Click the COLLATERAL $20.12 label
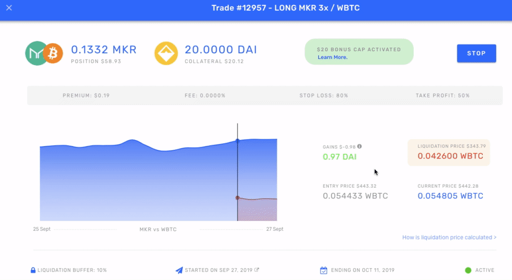 point(214,62)
